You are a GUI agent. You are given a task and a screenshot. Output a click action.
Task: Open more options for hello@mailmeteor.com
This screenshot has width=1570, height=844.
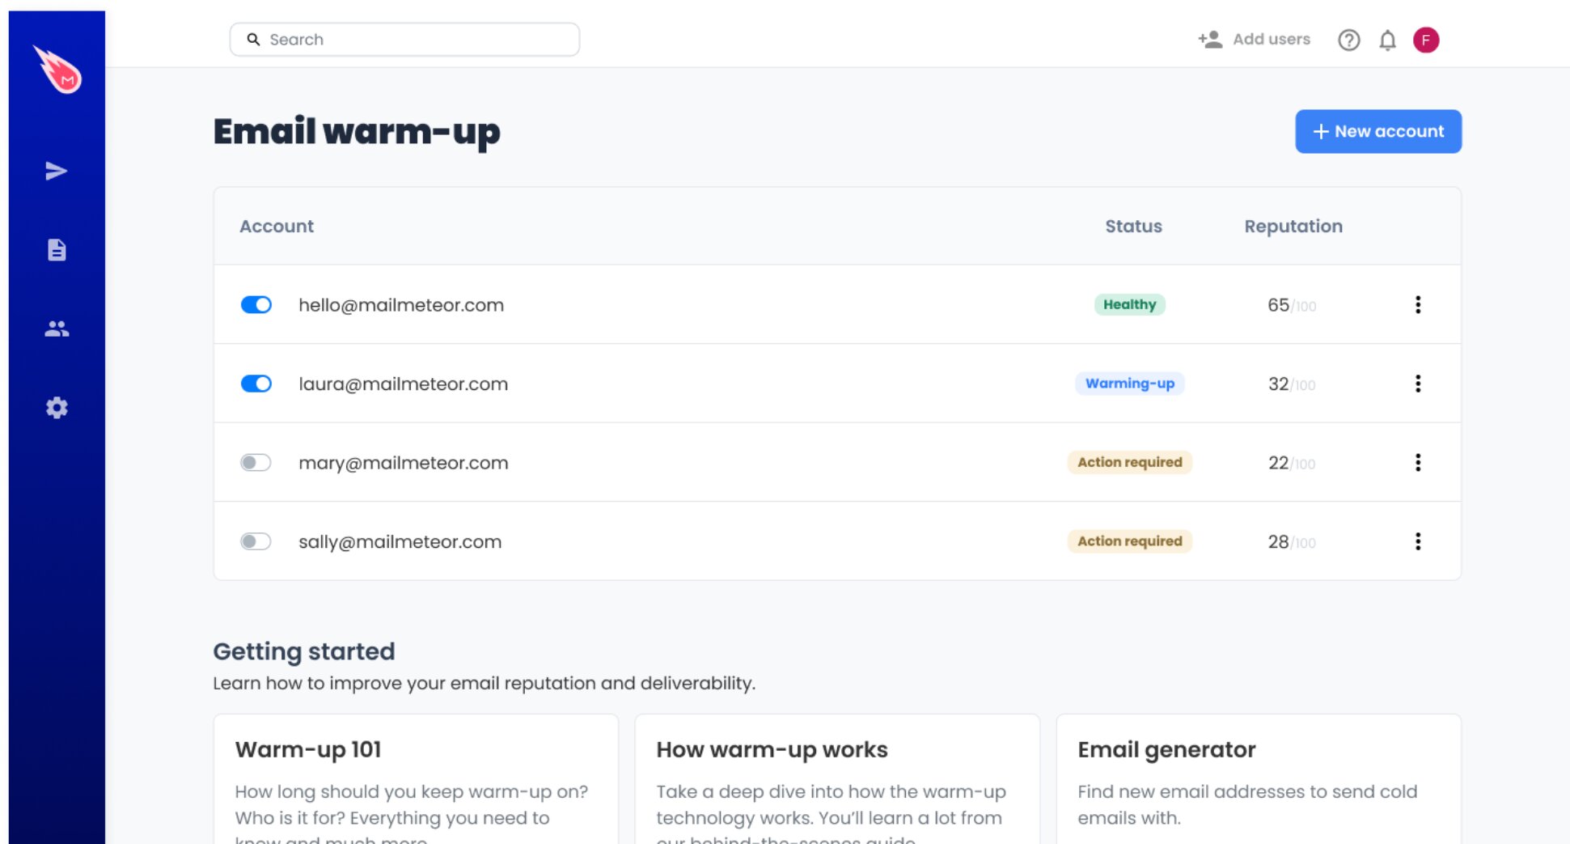coord(1418,305)
